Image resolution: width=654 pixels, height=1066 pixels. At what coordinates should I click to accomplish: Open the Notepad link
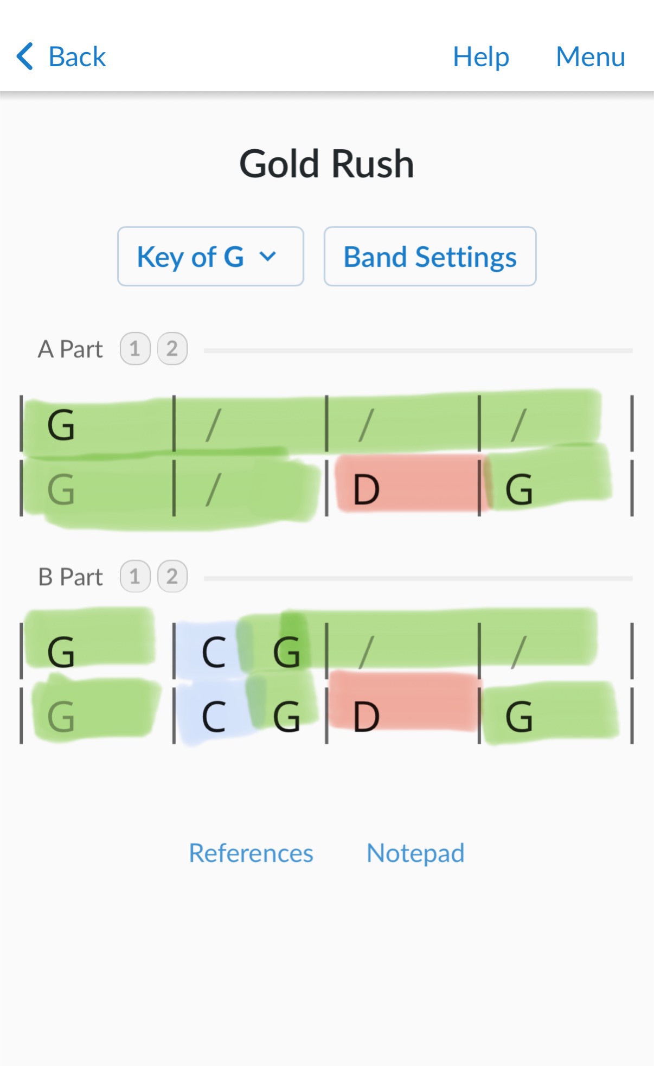pos(415,853)
